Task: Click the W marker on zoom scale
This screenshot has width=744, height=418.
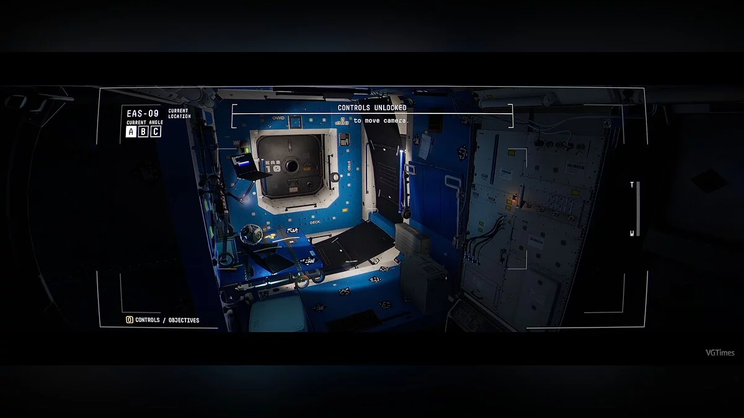Action: tap(632, 233)
